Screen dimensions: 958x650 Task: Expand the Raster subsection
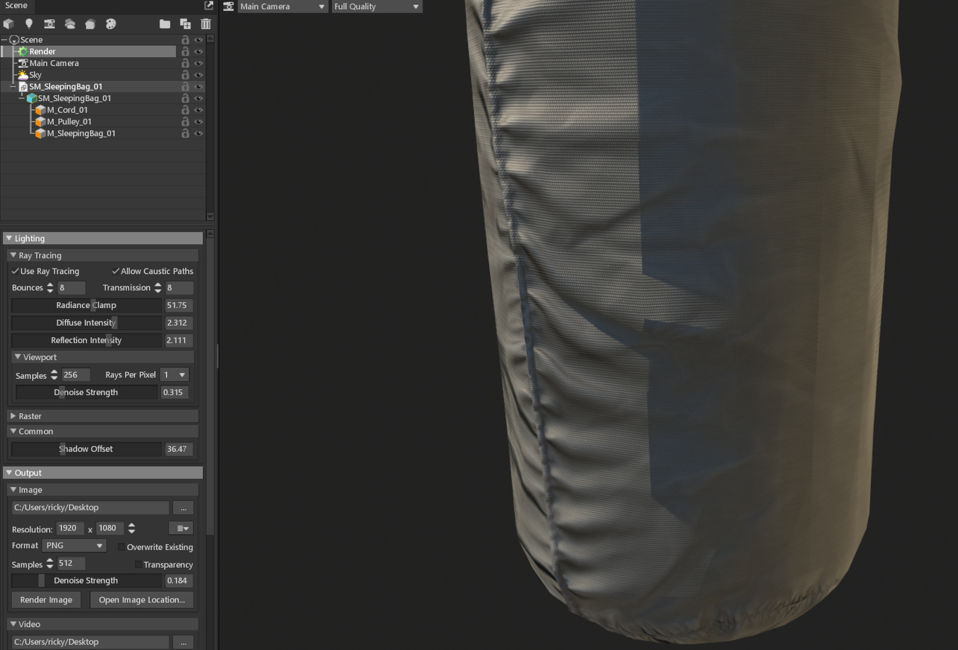coord(13,416)
